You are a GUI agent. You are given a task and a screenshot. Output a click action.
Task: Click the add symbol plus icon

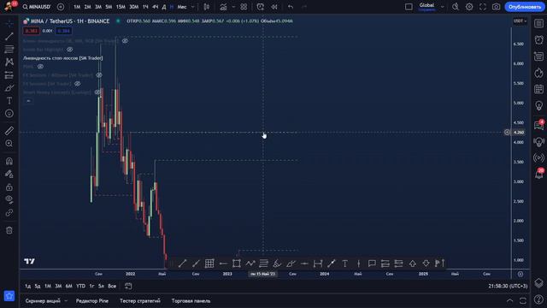point(61,7)
